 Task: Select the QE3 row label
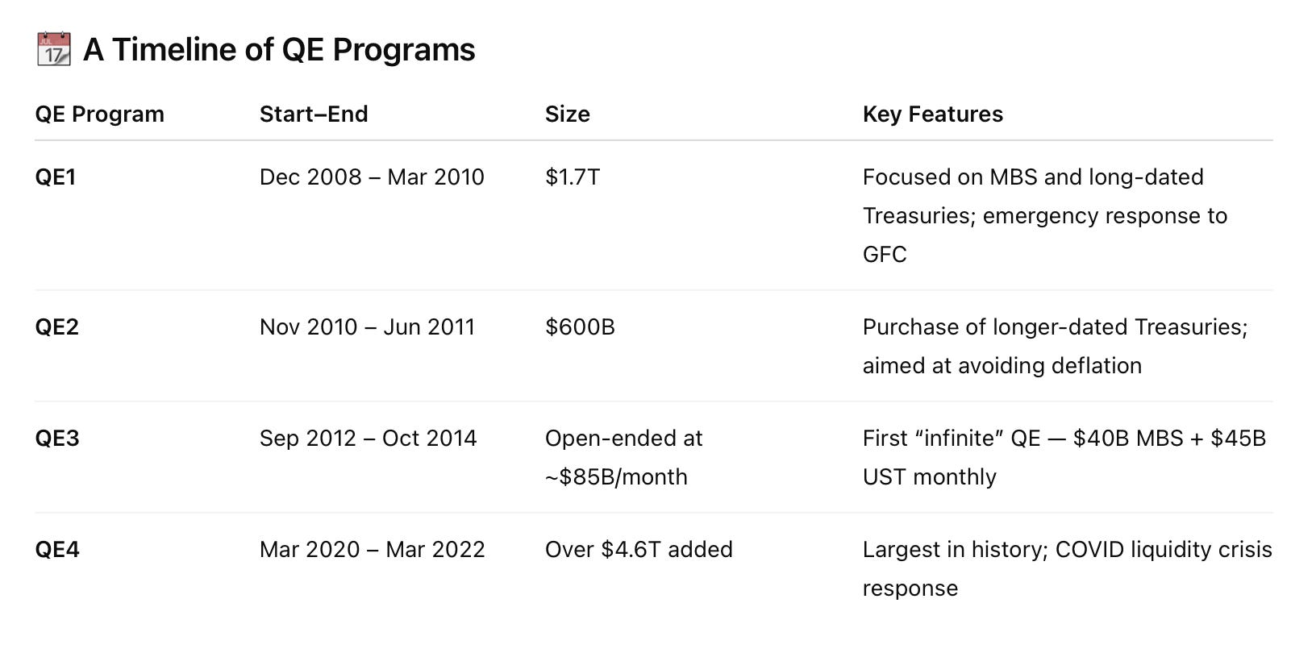pos(57,439)
